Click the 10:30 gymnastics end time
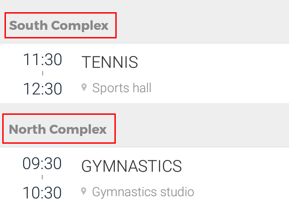Image resolution: width=289 pixels, height=202 pixels. pyautogui.click(x=42, y=193)
